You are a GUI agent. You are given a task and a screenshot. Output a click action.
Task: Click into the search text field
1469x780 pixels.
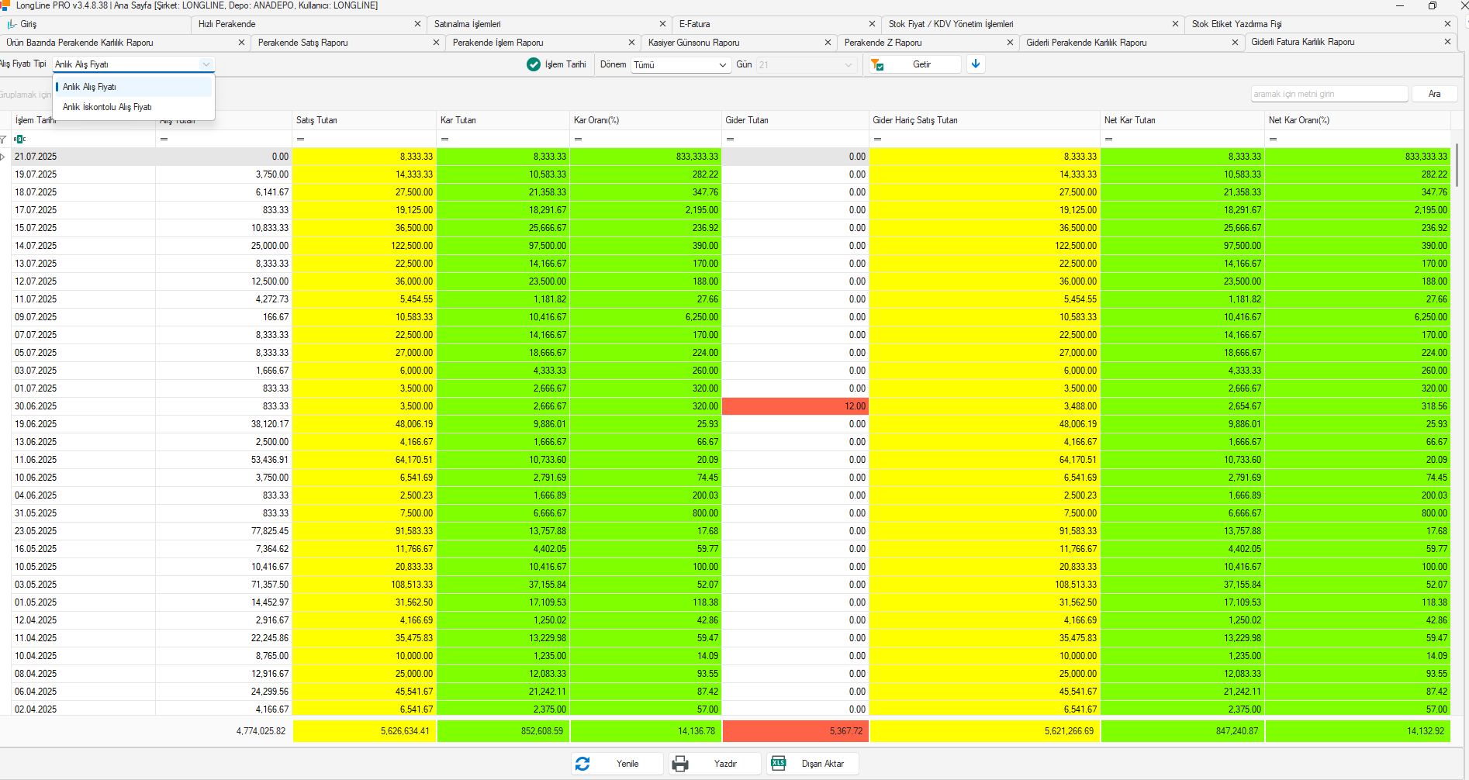(1329, 94)
